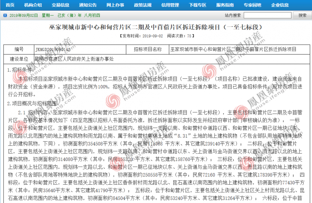Open the 政策法规 menu item
The height and width of the screenshot is (203, 312).
pyautogui.click(x=143, y=5)
